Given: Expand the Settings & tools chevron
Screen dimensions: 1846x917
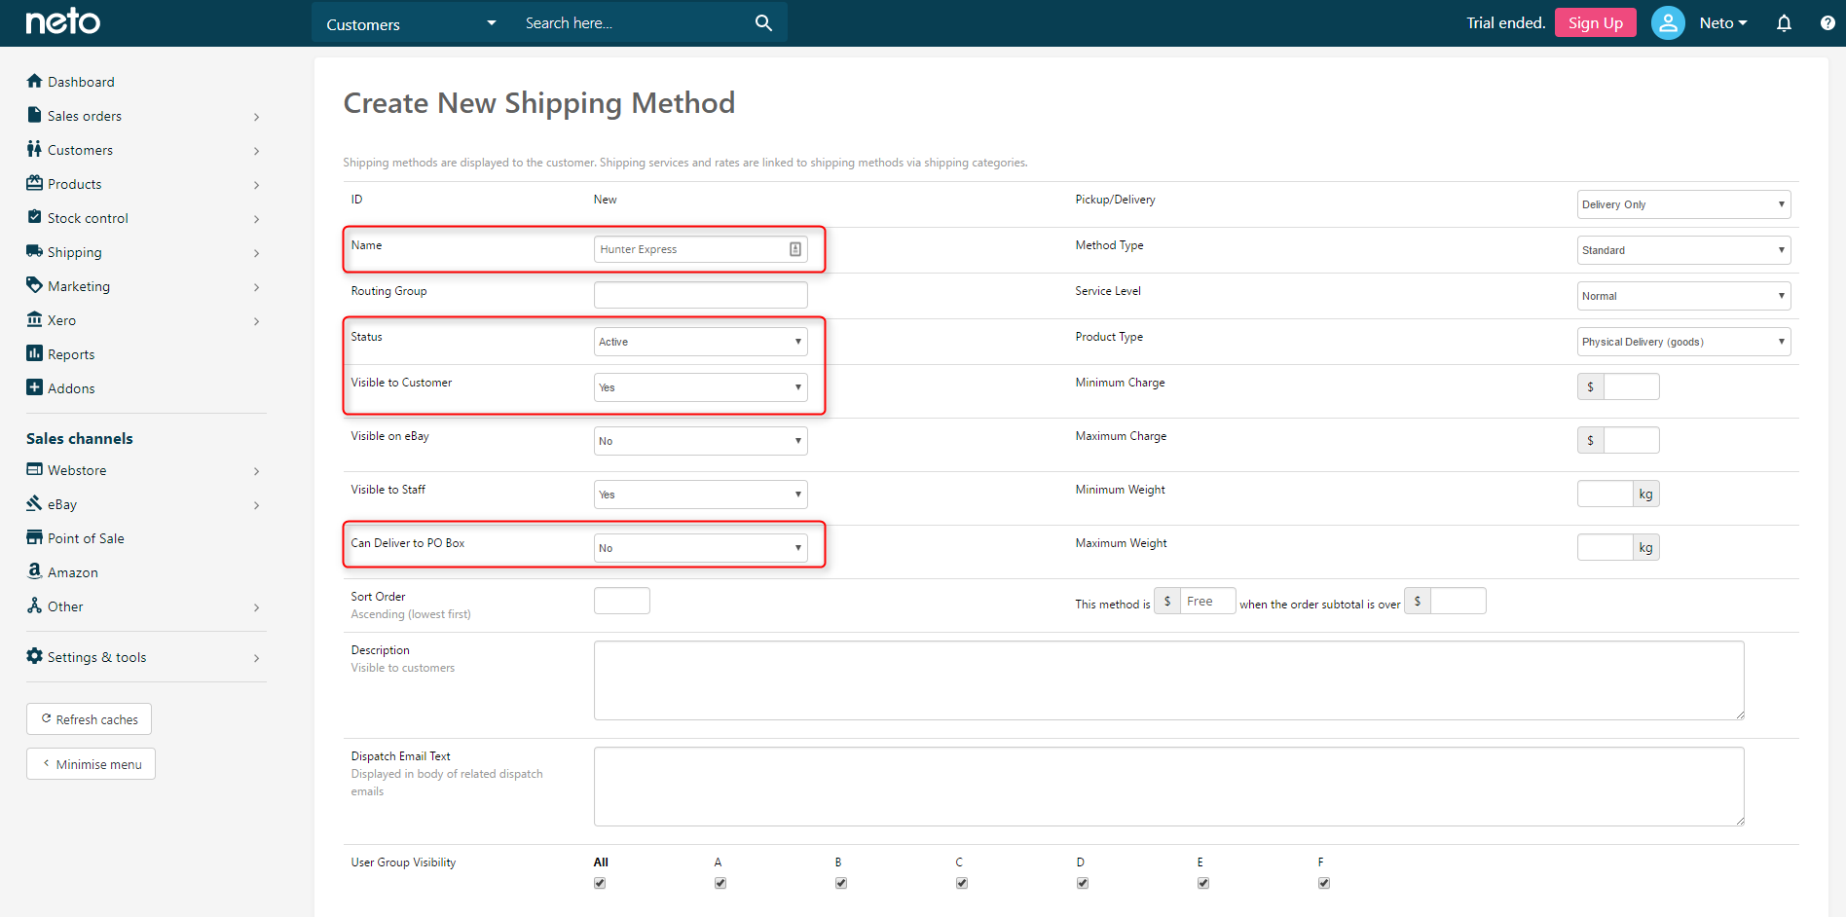Looking at the screenshot, I should point(256,658).
